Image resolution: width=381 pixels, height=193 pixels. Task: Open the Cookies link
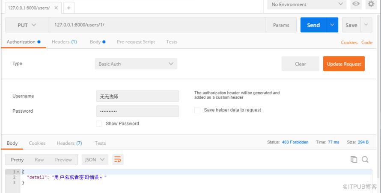pos(349,42)
